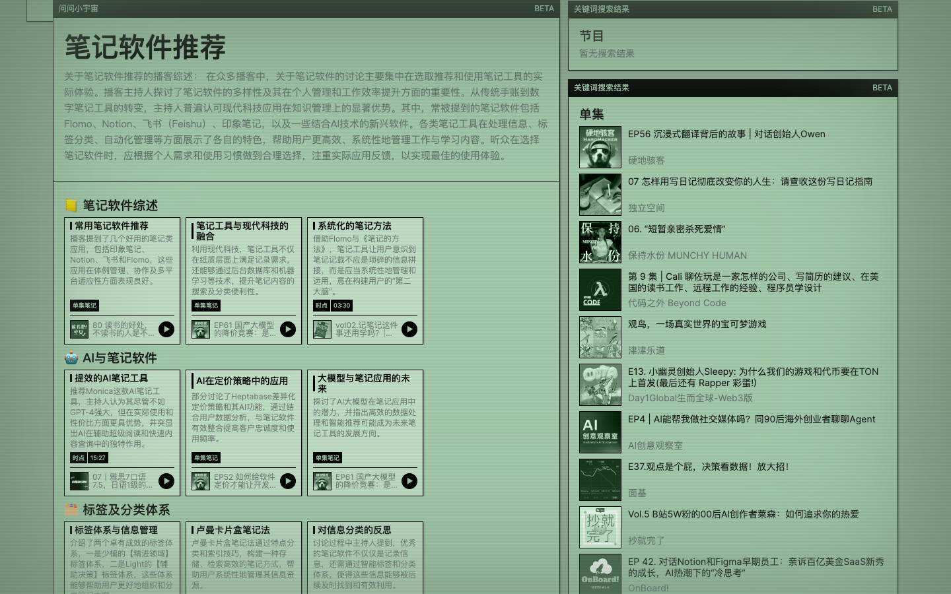Open episode Vol.5 B站5W粉的00后AI创作者

pos(744,514)
